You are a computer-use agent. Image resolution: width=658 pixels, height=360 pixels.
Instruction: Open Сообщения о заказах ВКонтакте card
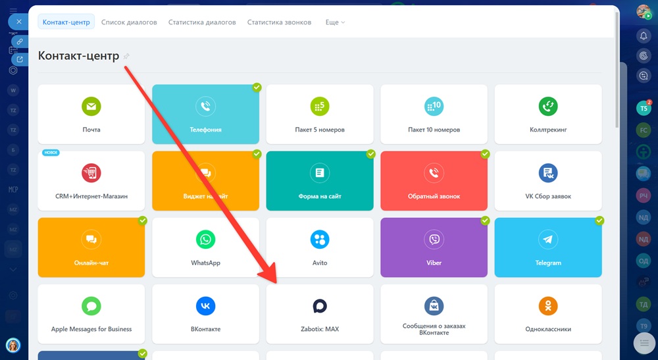(x=434, y=315)
